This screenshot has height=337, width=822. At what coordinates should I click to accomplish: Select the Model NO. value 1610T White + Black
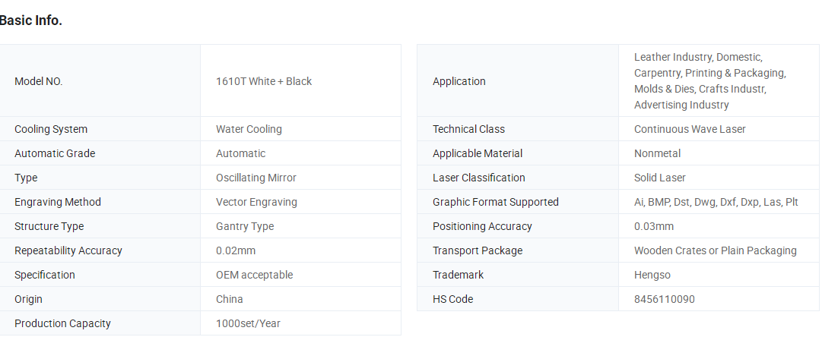click(x=264, y=81)
